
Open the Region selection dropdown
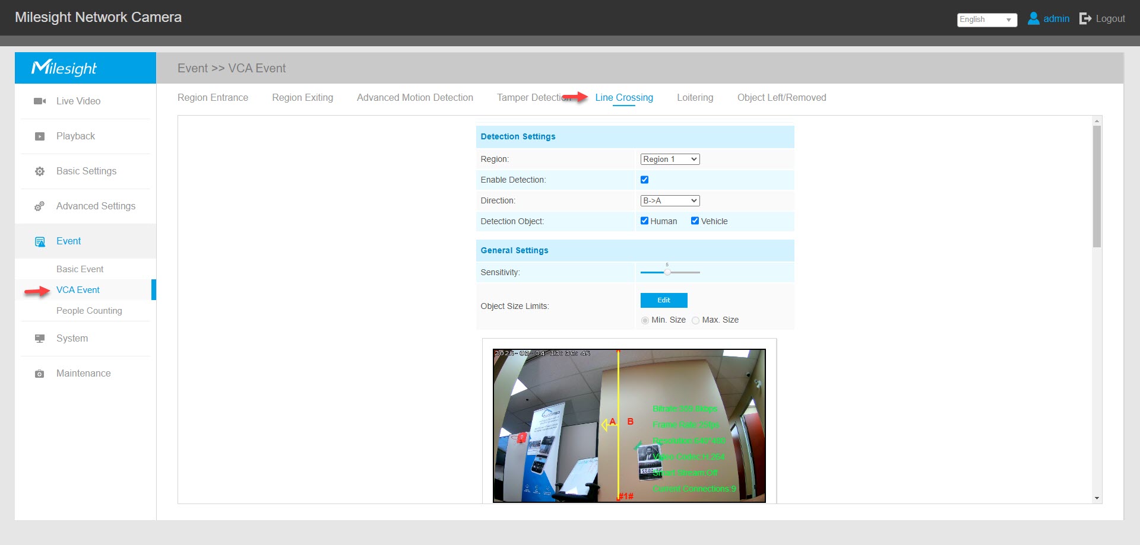click(x=670, y=159)
